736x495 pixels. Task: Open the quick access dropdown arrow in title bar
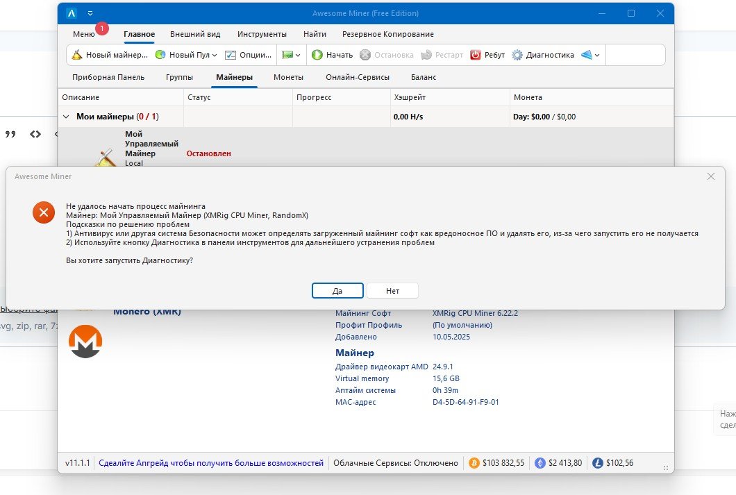coord(90,13)
